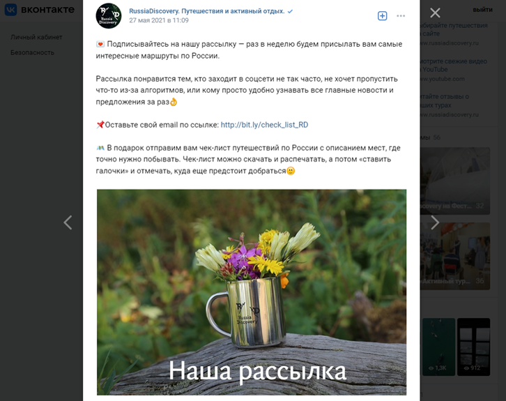
Task: Open the video thumbnail with 912 views
Action: point(473,347)
